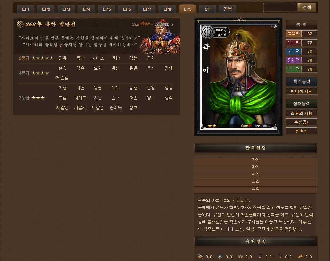Click the golden scroll rating icon
The image size is (330, 261).
tap(300, 256)
